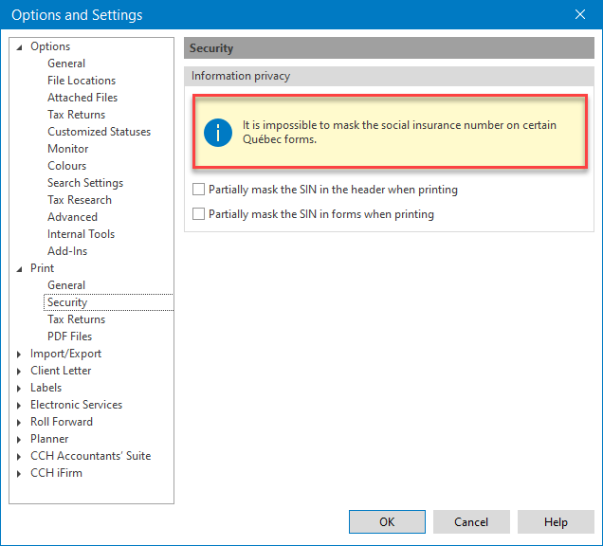
Task: Click the Cancel button
Action: pos(471,521)
